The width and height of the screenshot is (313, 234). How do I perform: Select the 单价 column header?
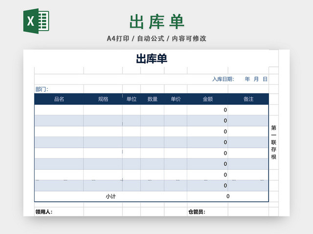[x=176, y=99]
